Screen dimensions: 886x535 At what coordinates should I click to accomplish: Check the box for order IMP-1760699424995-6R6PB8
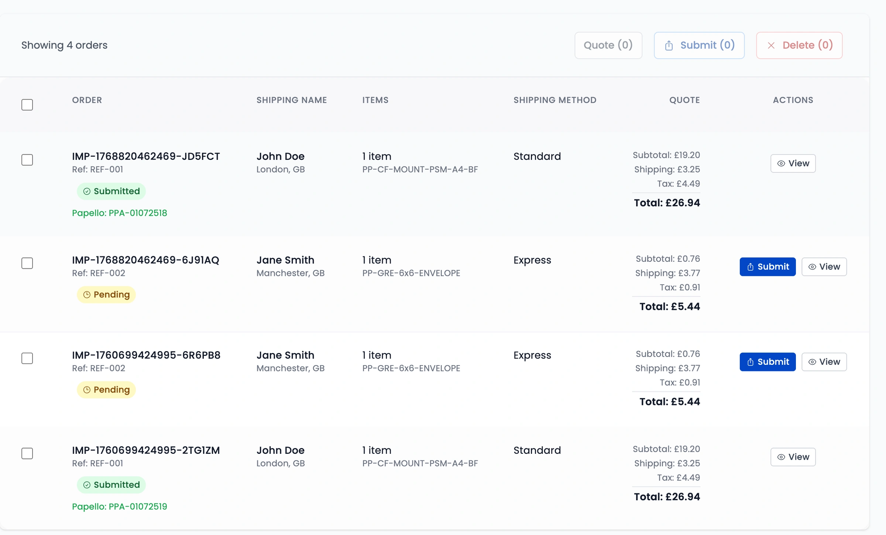27,358
